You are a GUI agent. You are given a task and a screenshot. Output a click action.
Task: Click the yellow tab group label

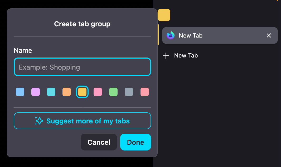(x=164, y=15)
